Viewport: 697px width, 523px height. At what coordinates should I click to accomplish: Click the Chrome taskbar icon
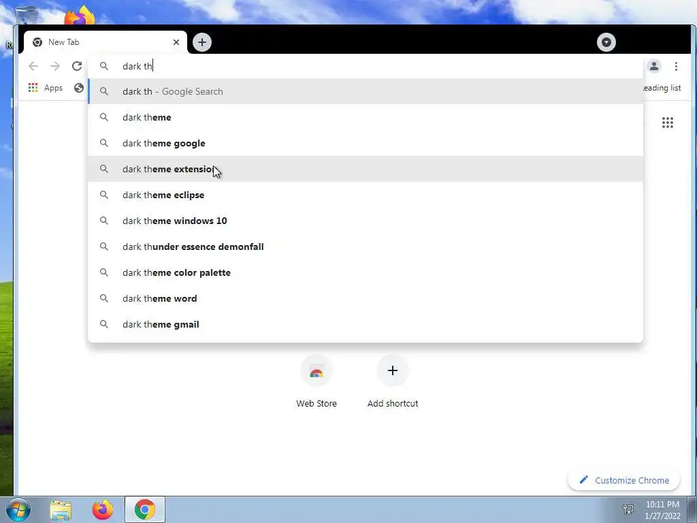click(145, 509)
